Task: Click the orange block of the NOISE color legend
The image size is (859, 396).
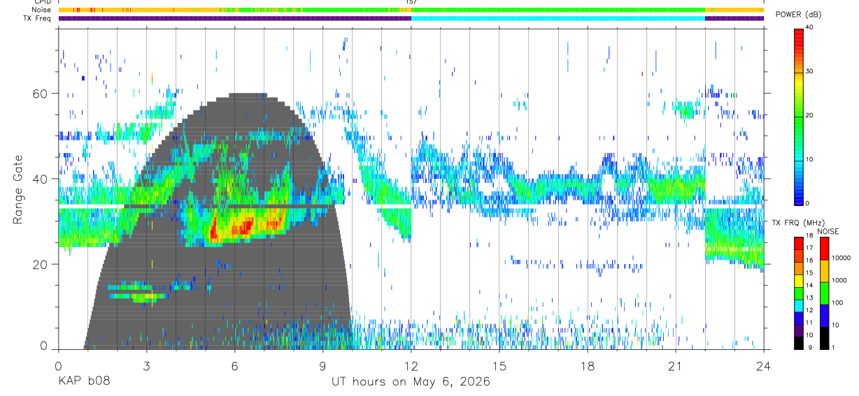Action: click(826, 270)
